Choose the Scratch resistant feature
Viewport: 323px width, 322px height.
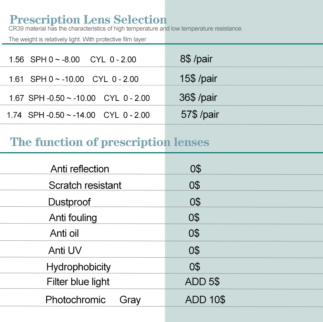pyautogui.click(x=85, y=185)
